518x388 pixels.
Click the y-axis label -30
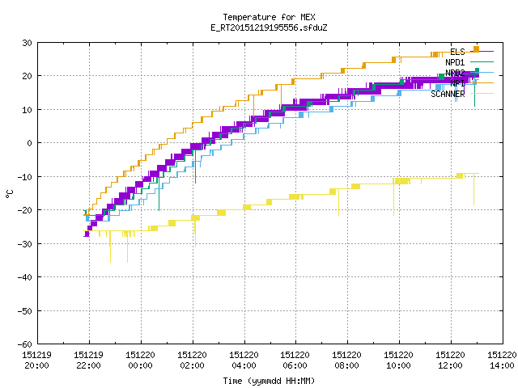tap(25, 244)
